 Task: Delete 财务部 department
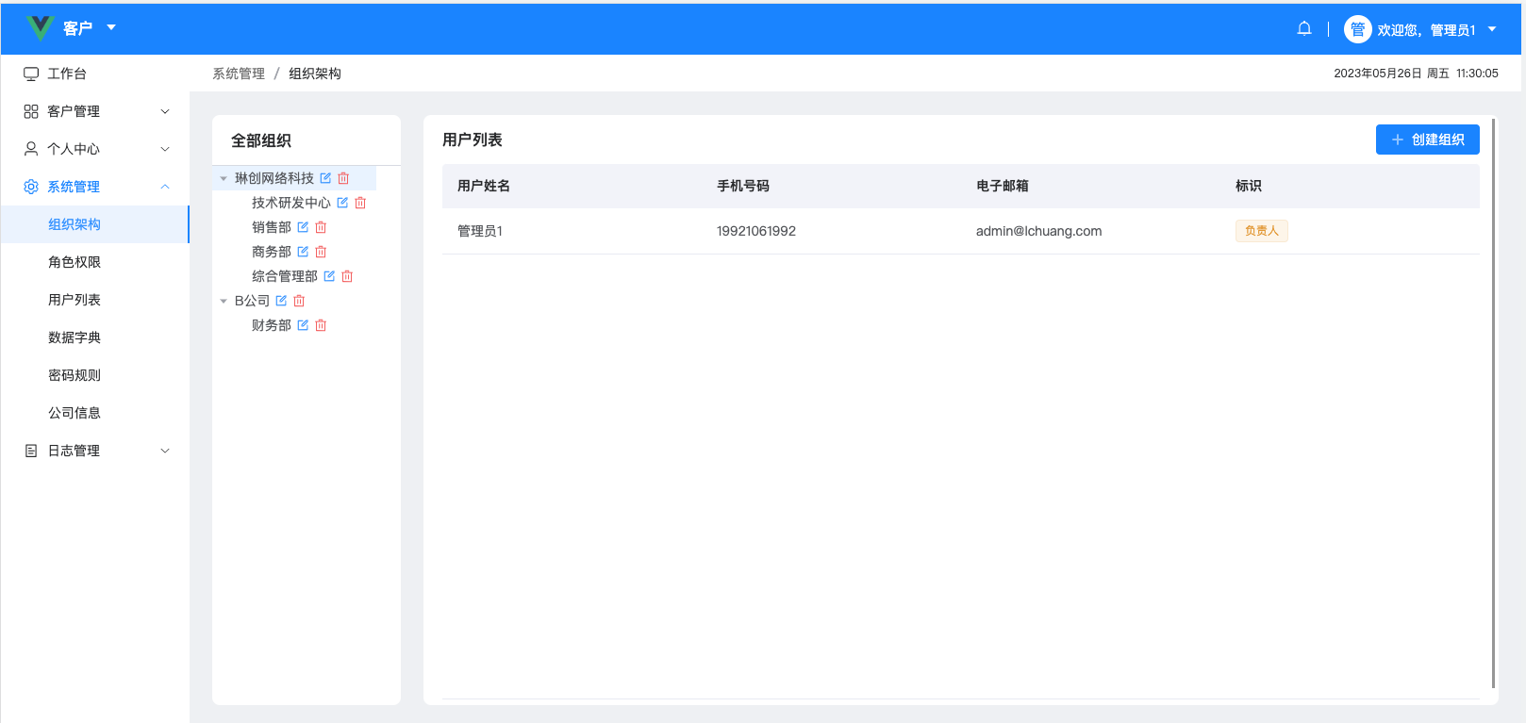[x=321, y=325]
